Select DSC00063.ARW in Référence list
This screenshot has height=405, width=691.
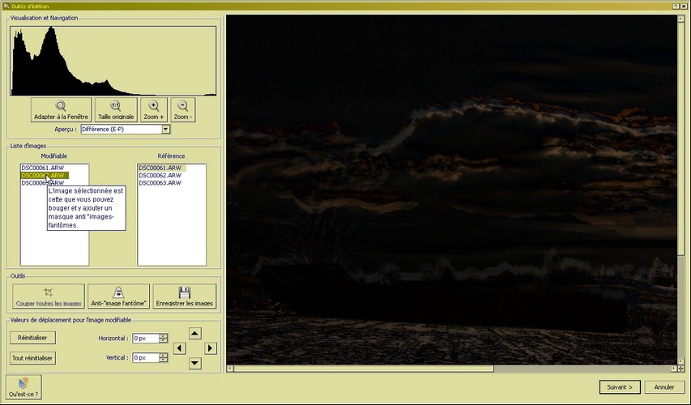click(x=160, y=183)
